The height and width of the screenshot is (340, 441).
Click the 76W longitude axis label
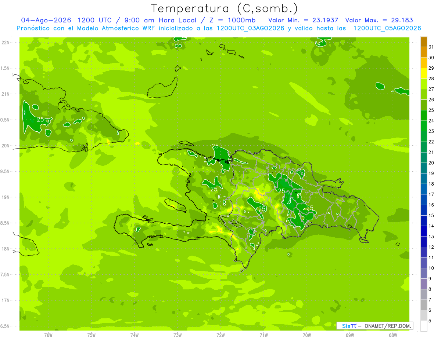pyautogui.click(x=48, y=335)
